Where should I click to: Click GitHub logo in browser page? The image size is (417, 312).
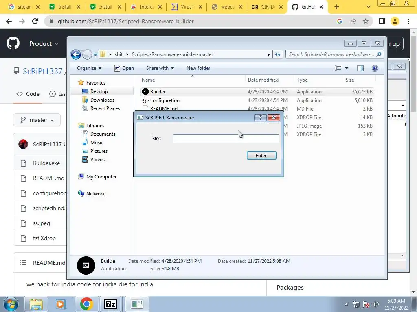(13, 43)
